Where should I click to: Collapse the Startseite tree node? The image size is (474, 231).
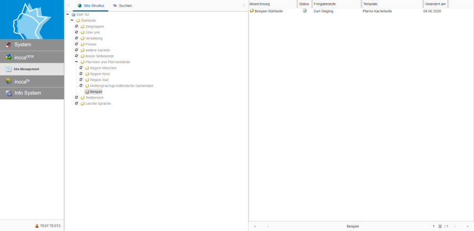click(x=72, y=21)
